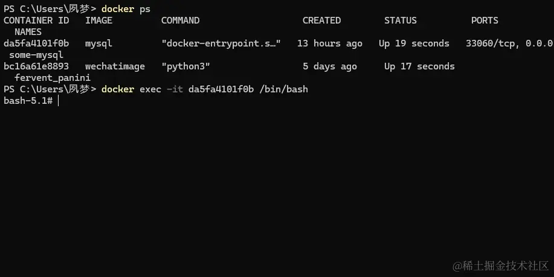Click the "Up 17 seconds" status

[419, 66]
